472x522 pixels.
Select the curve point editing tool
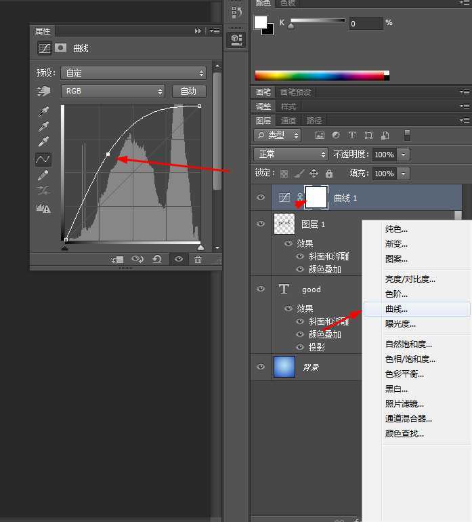click(x=43, y=159)
